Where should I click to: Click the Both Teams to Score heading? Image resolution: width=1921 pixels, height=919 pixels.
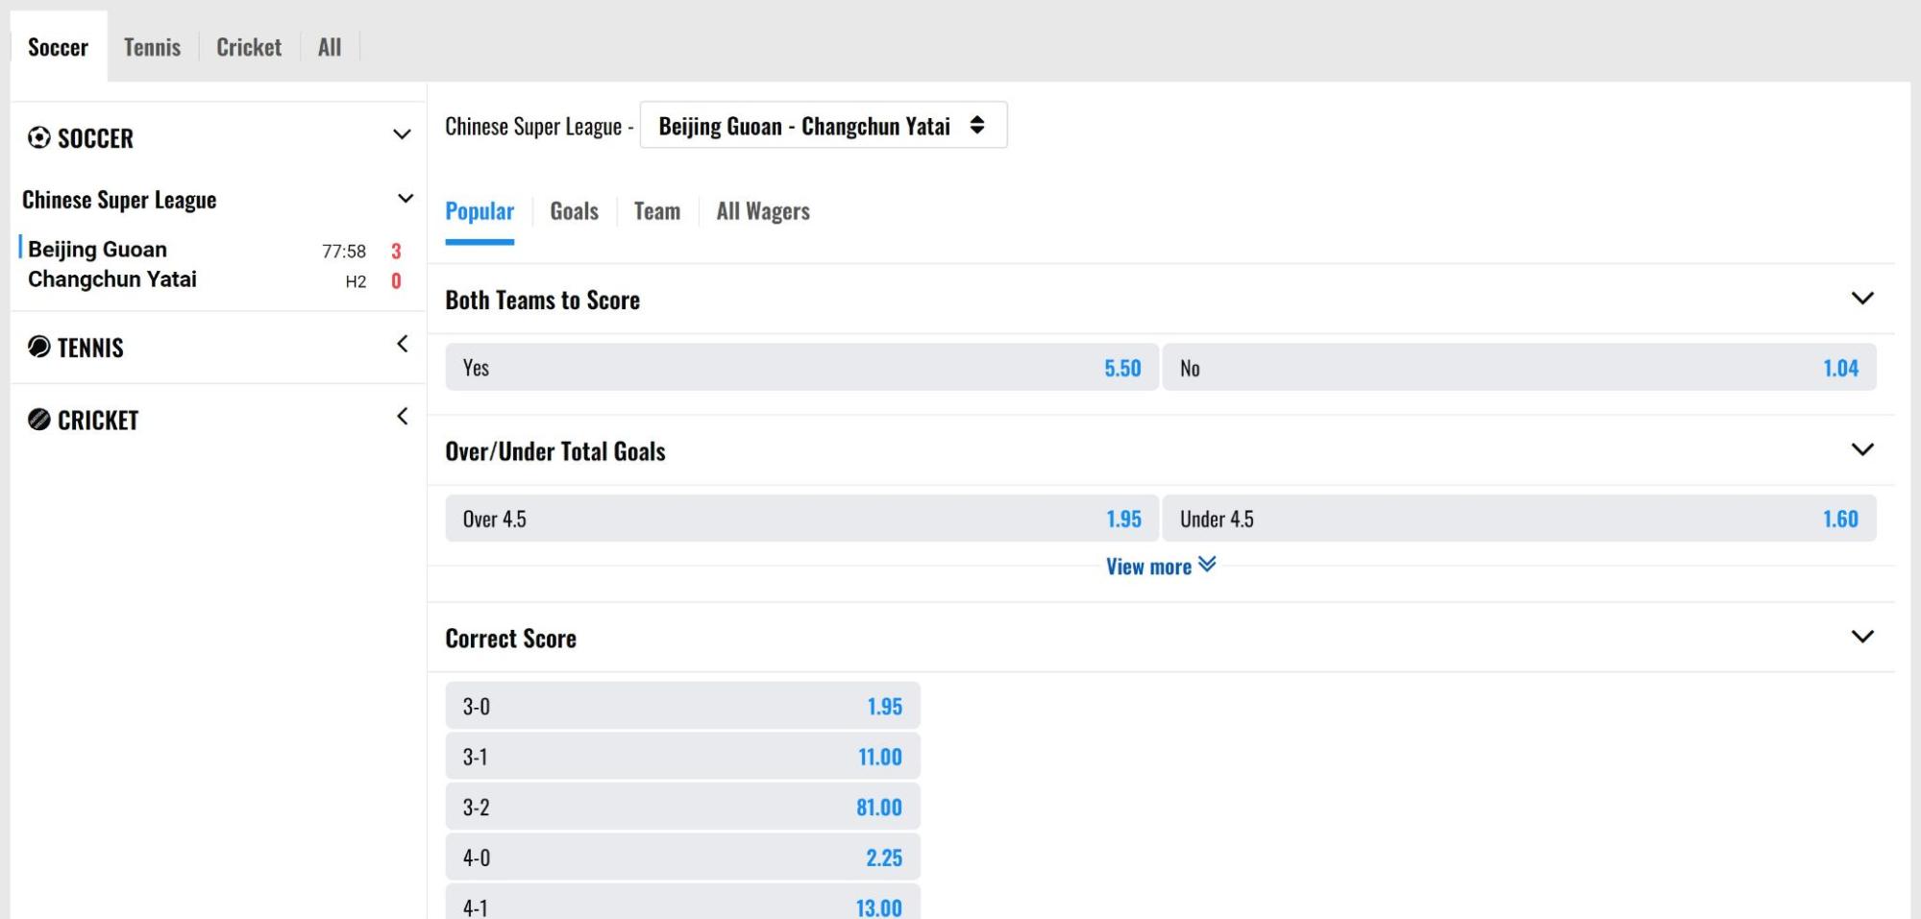tap(542, 301)
